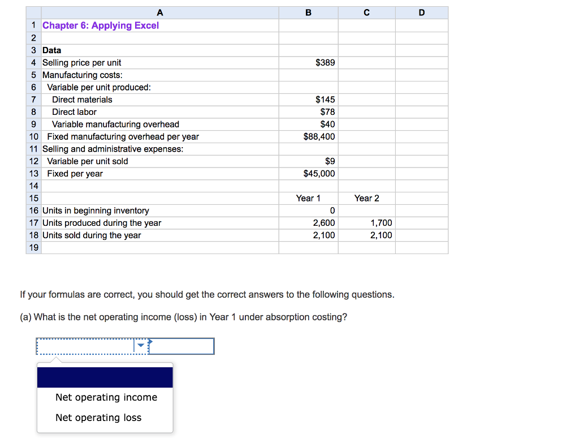
Task: Select column header B
Action: [x=308, y=12]
